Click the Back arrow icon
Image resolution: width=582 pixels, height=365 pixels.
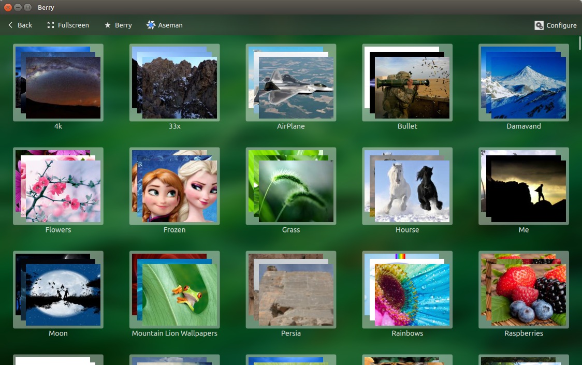point(10,25)
